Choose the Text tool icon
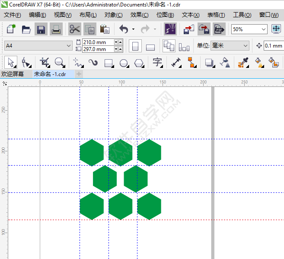The width and height of the screenshot is (284, 259). [x=157, y=63]
